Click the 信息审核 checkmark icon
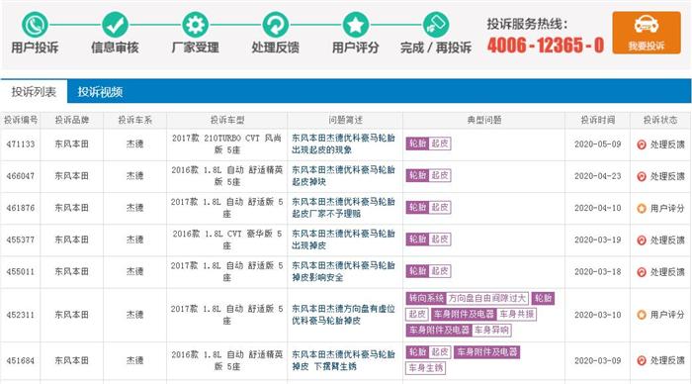 (x=115, y=25)
